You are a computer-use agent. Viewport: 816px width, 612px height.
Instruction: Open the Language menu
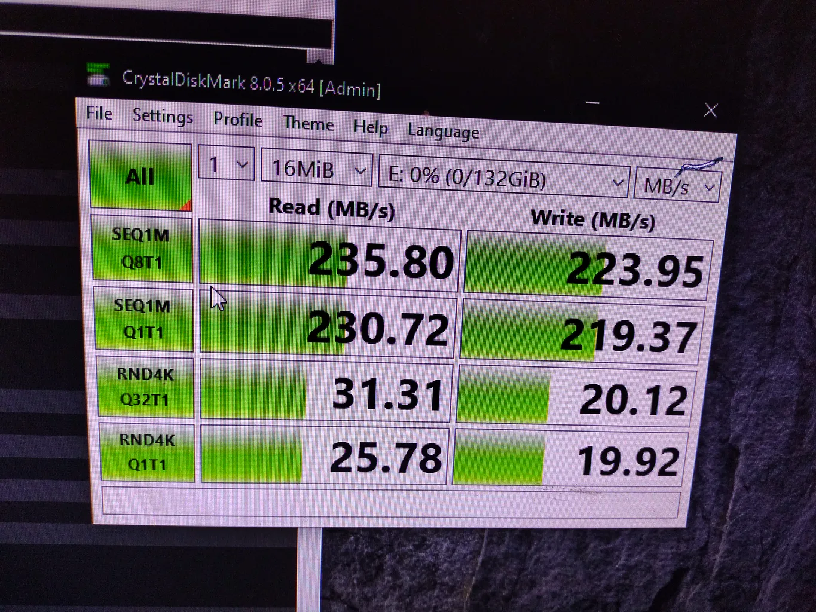[x=443, y=131]
